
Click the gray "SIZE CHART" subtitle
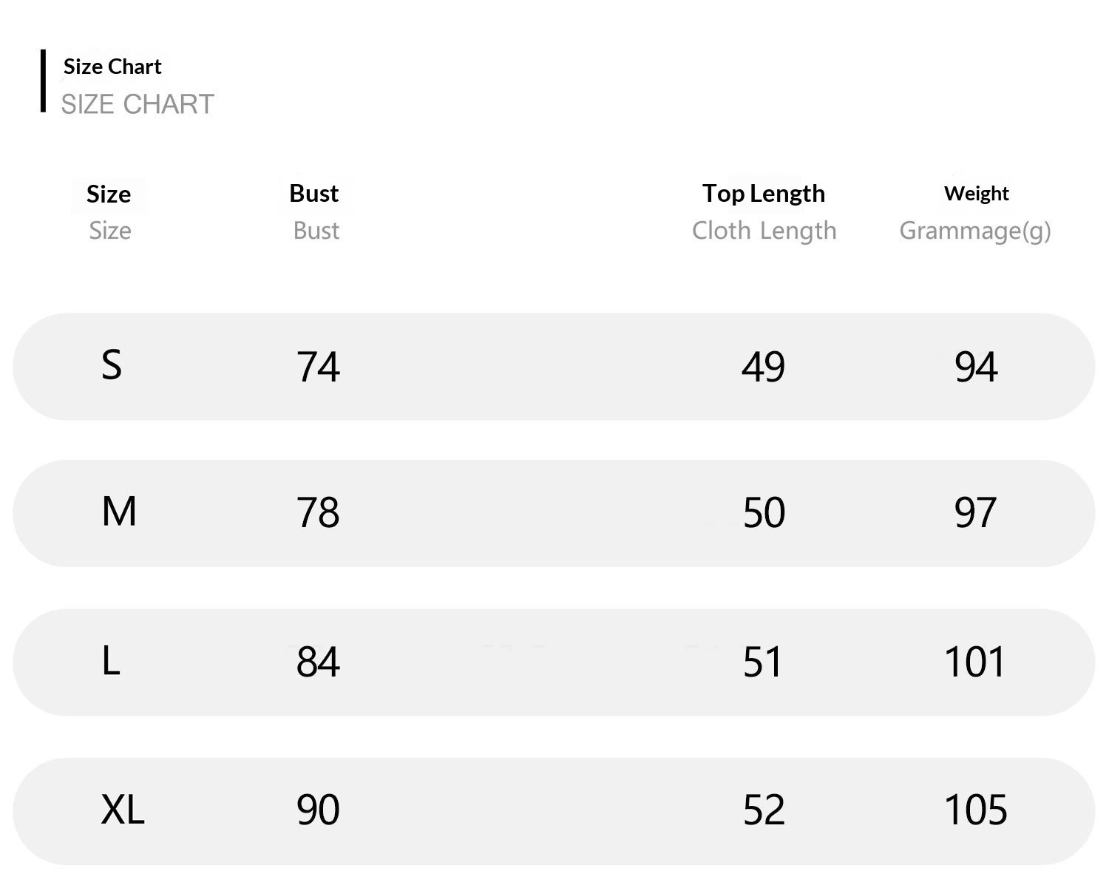tap(138, 104)
